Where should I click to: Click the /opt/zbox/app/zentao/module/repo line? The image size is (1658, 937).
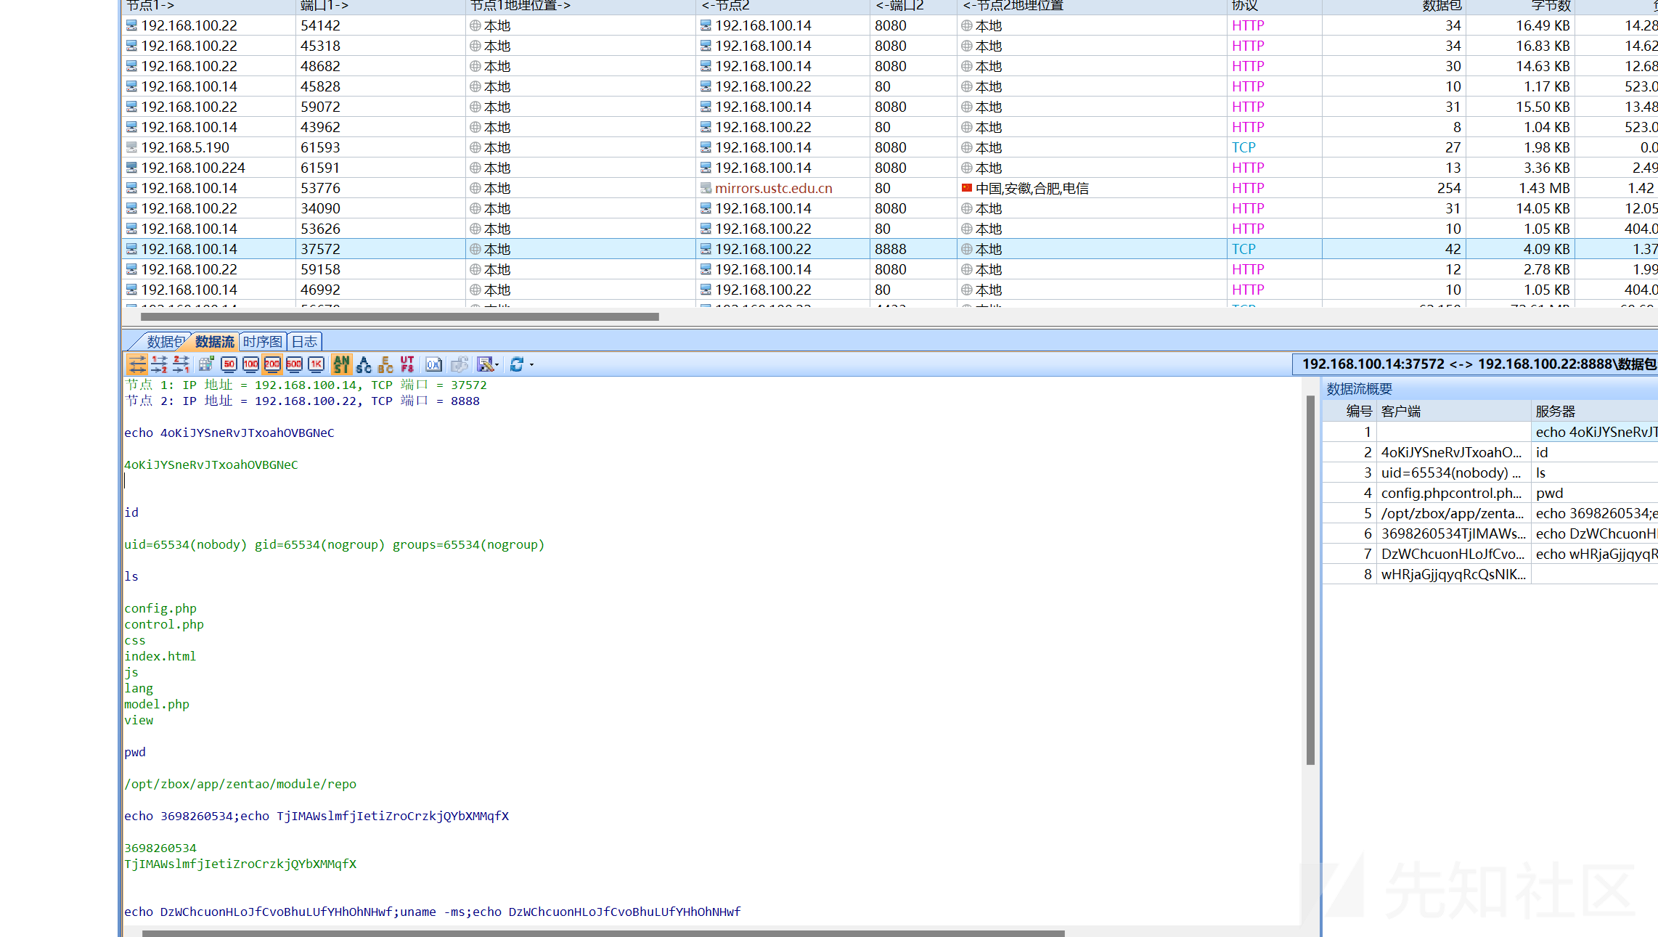[x=240, y=784]
